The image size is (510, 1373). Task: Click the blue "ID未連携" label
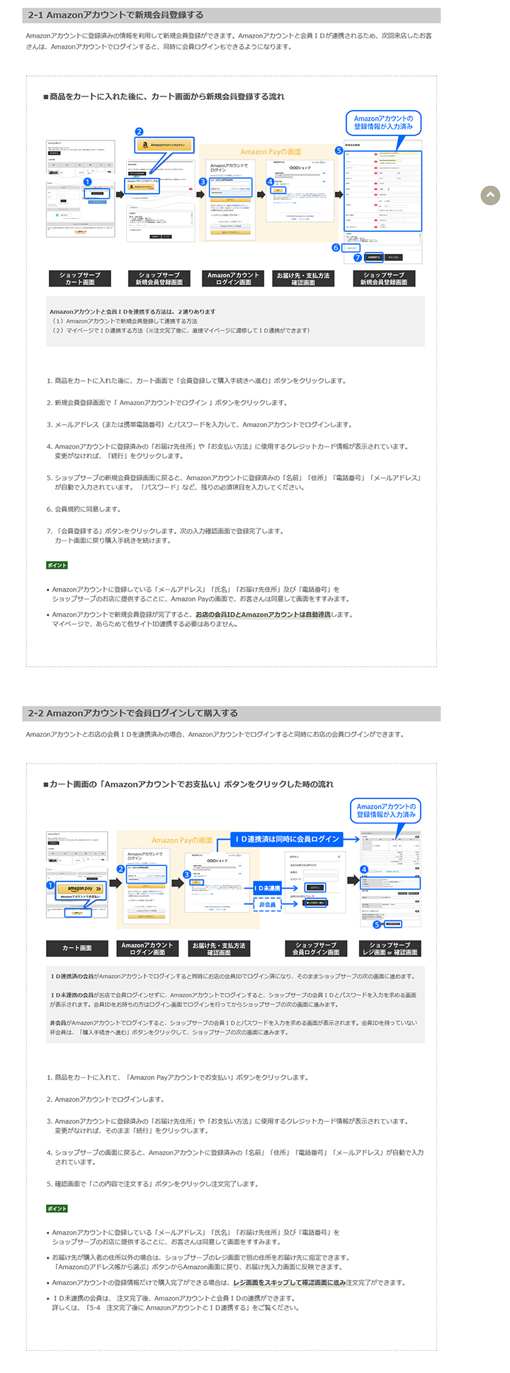pyautogui.click(x=268, y=888)
